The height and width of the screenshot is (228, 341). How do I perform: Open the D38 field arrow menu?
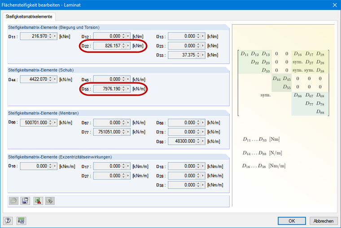(203, 185)
